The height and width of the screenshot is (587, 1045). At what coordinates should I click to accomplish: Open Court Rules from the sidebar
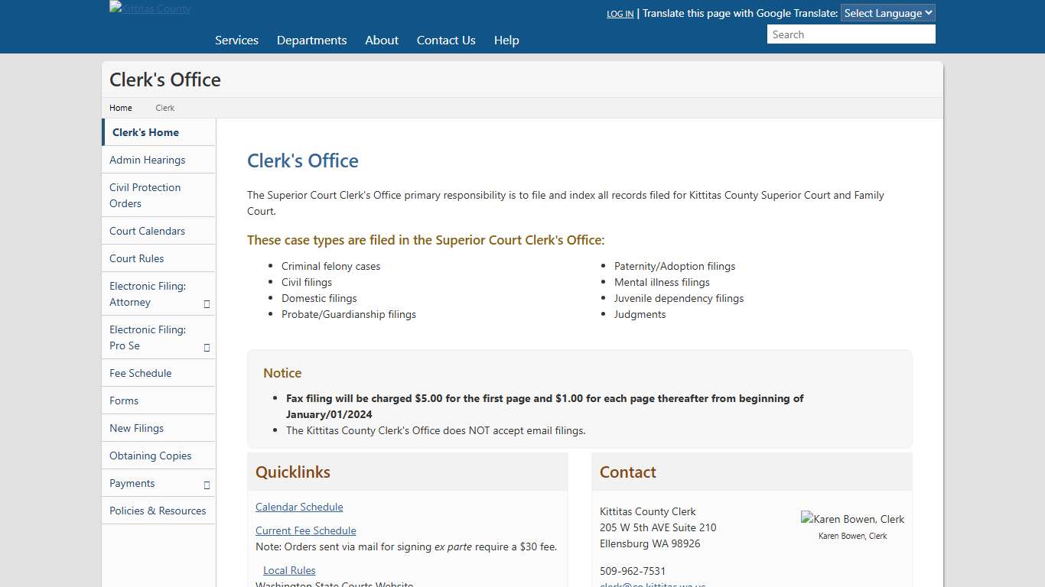136,258
